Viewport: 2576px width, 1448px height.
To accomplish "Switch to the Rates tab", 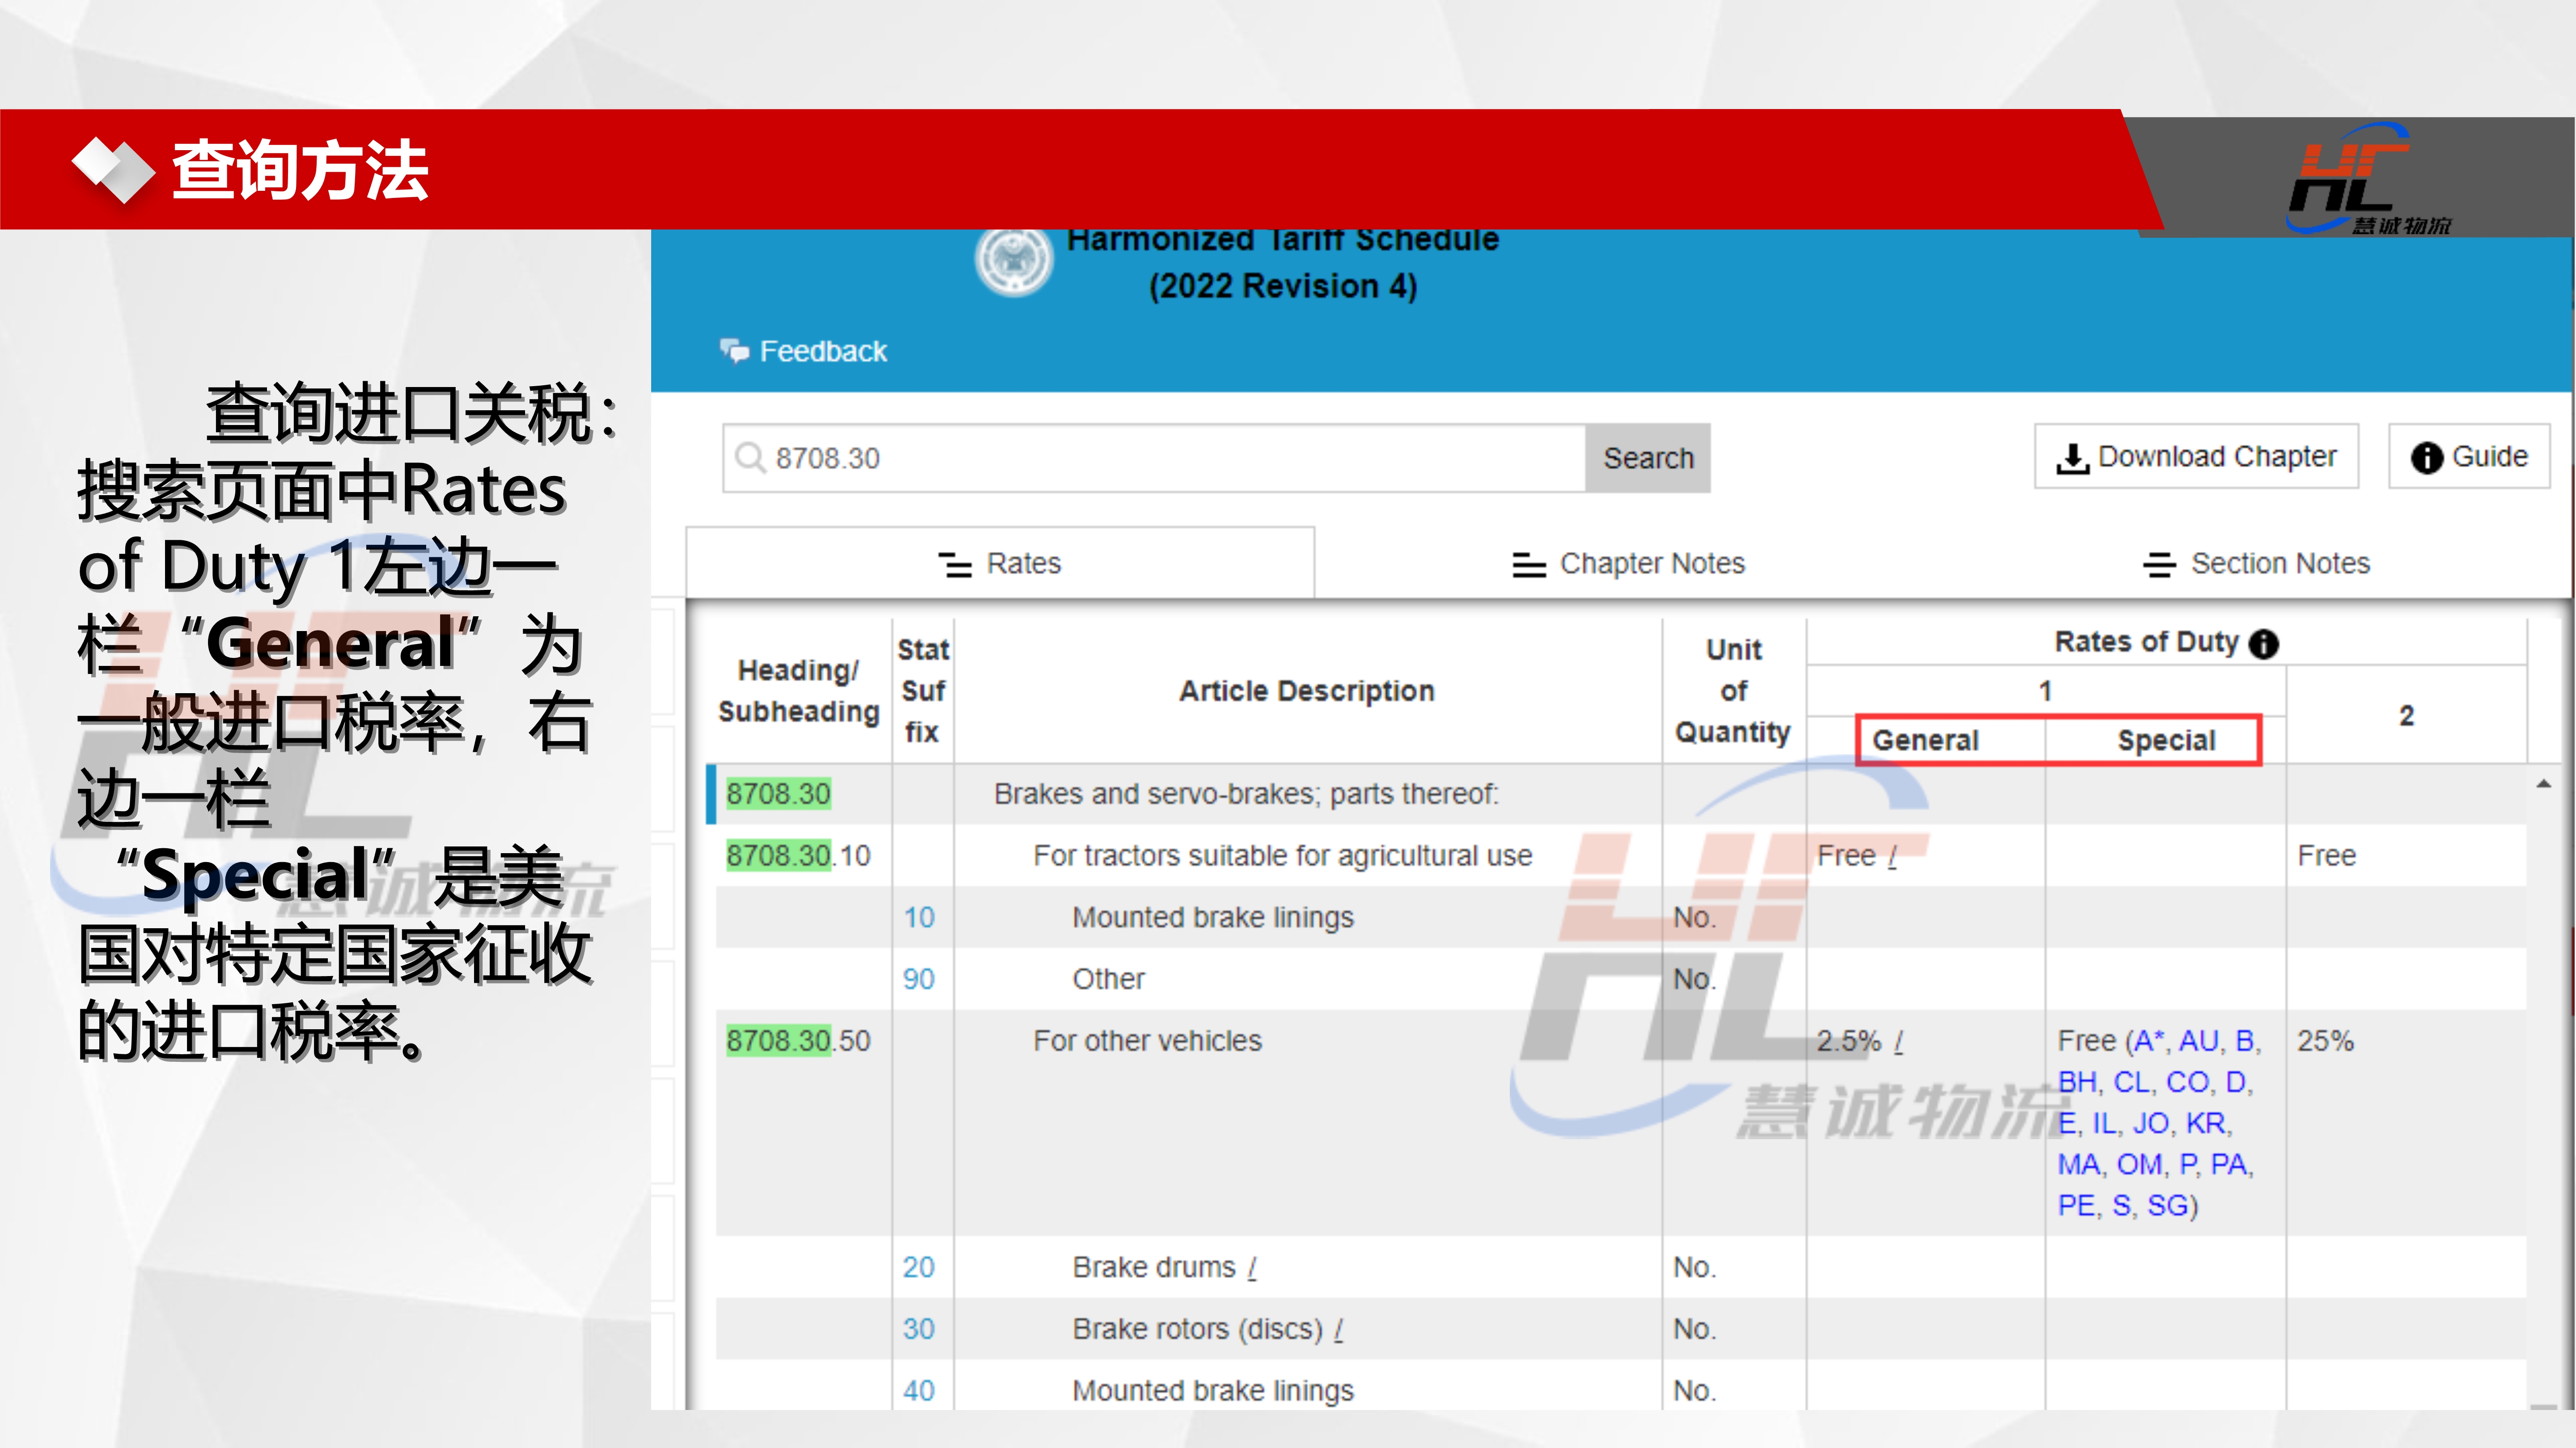I will (1000, 564).
